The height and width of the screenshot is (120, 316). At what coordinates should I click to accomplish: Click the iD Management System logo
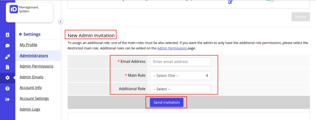[24, 9]
